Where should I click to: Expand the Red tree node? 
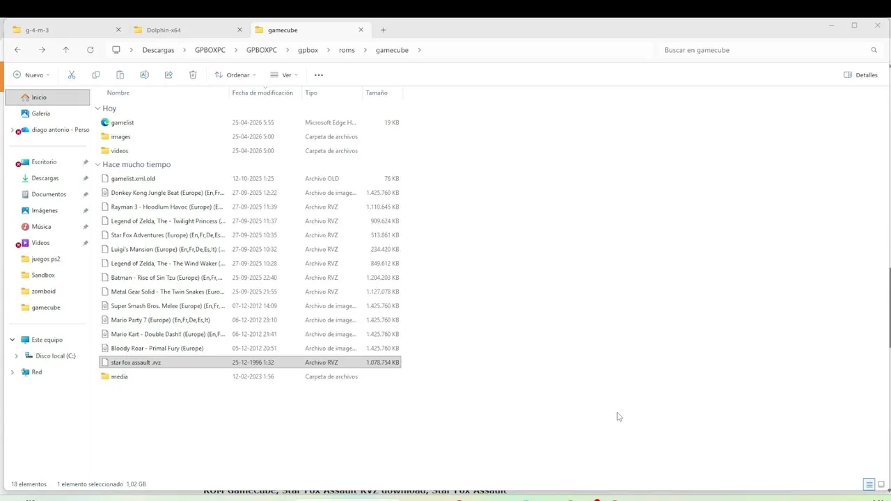(12, 372)
